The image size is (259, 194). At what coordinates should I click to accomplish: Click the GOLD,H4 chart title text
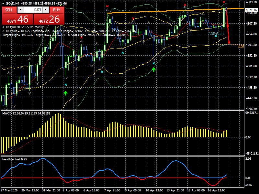13,3
